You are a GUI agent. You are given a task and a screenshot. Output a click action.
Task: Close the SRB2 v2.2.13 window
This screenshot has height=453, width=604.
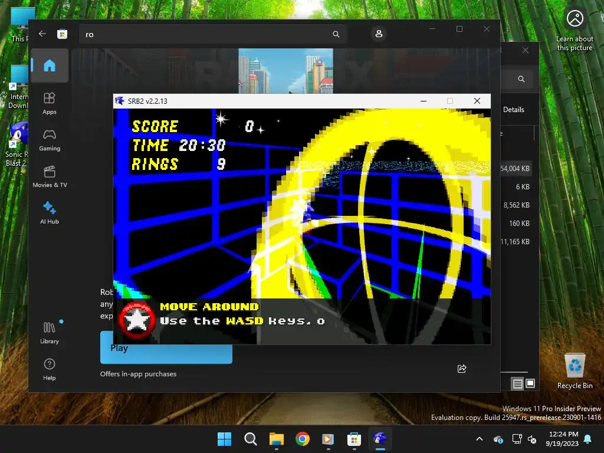[x=477, y=101]
